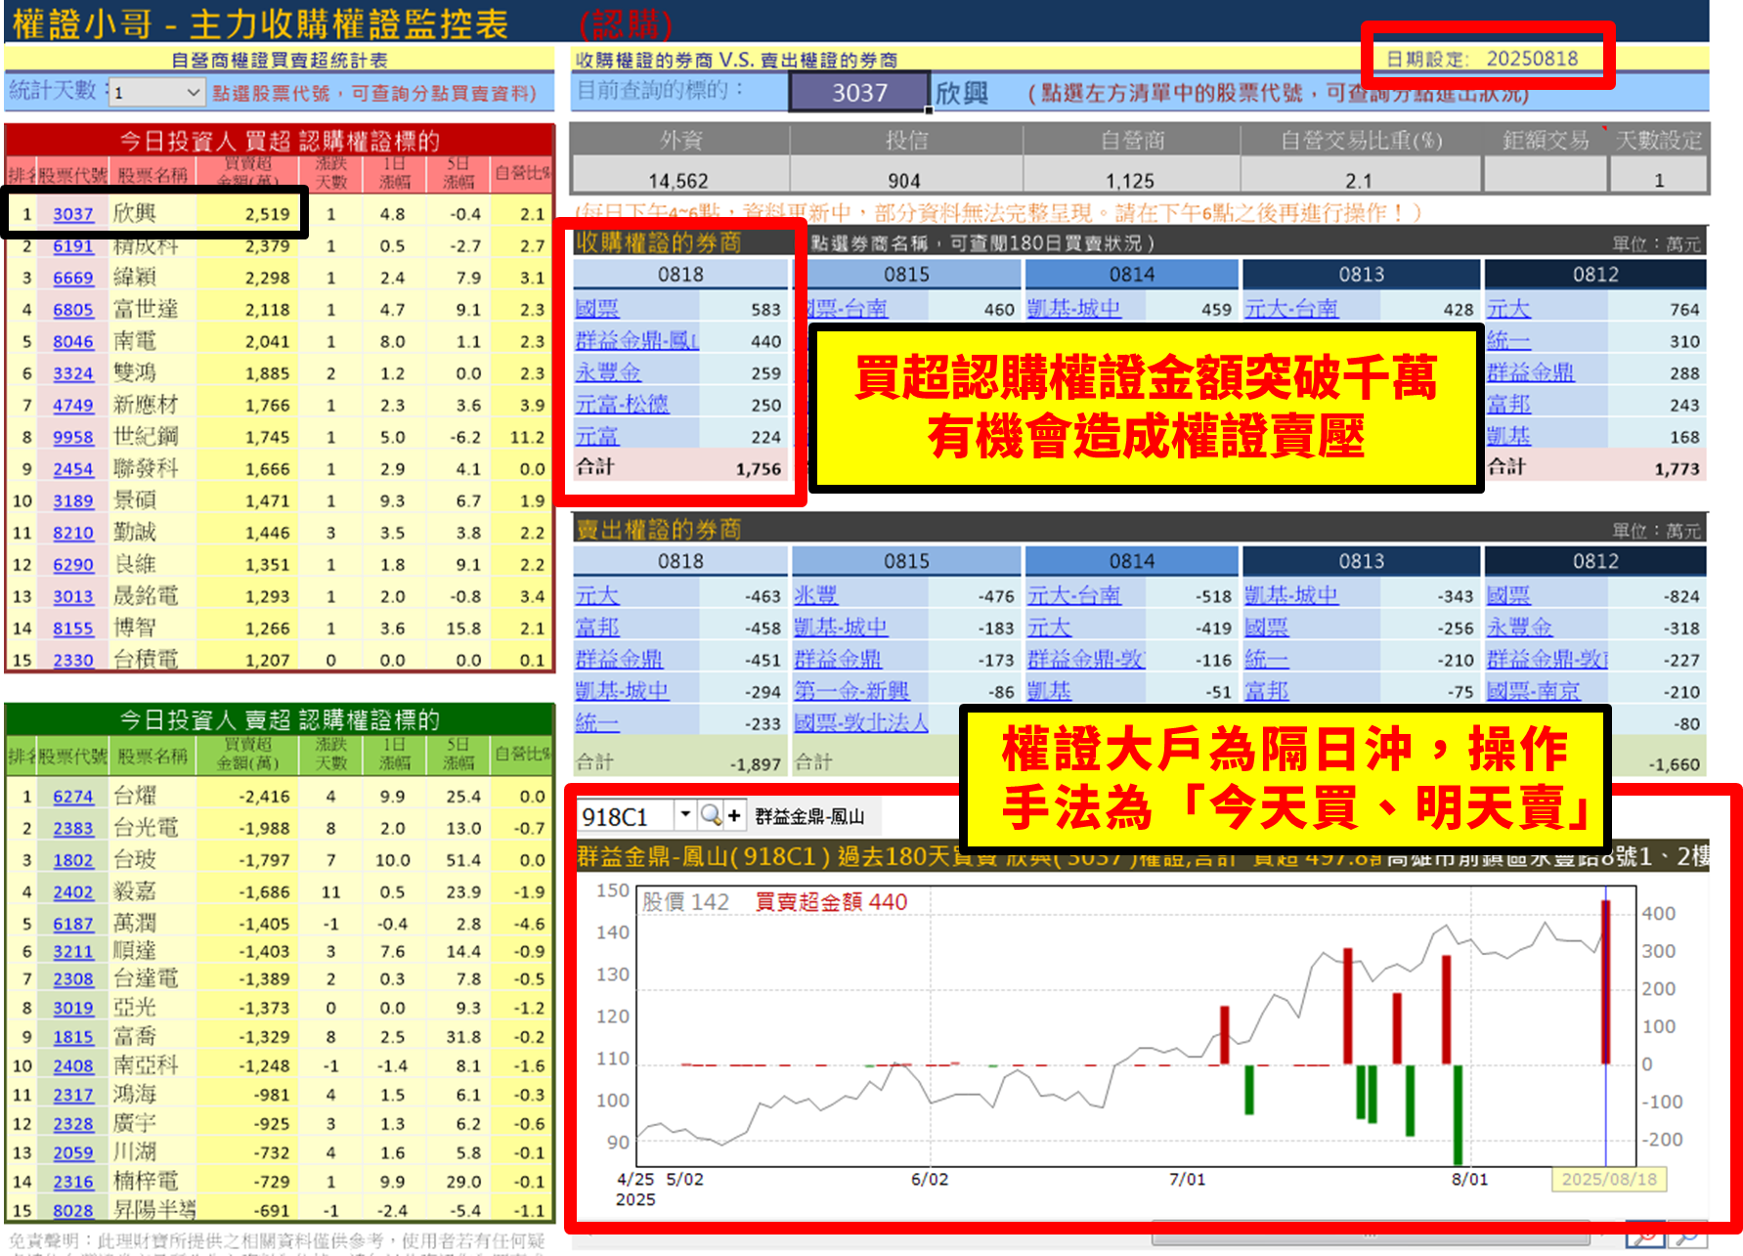
Task: Click 群益金鼎 in the 0812 buy column
Action: (1531, 372)
